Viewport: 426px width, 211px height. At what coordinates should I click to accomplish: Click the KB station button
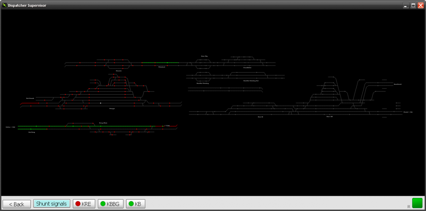(x=136, y=204)
